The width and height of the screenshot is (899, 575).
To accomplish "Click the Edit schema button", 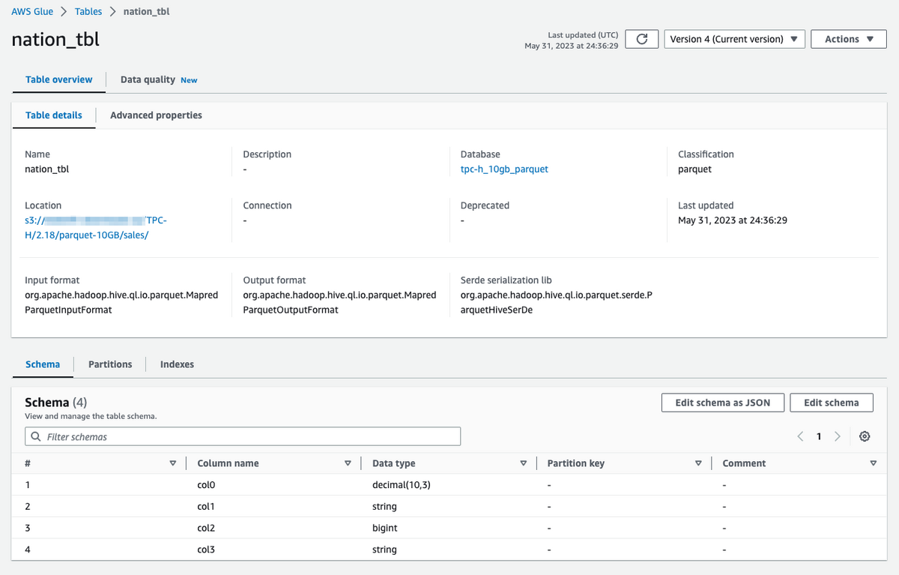I will pyautogui.click(x=832, y=403).
